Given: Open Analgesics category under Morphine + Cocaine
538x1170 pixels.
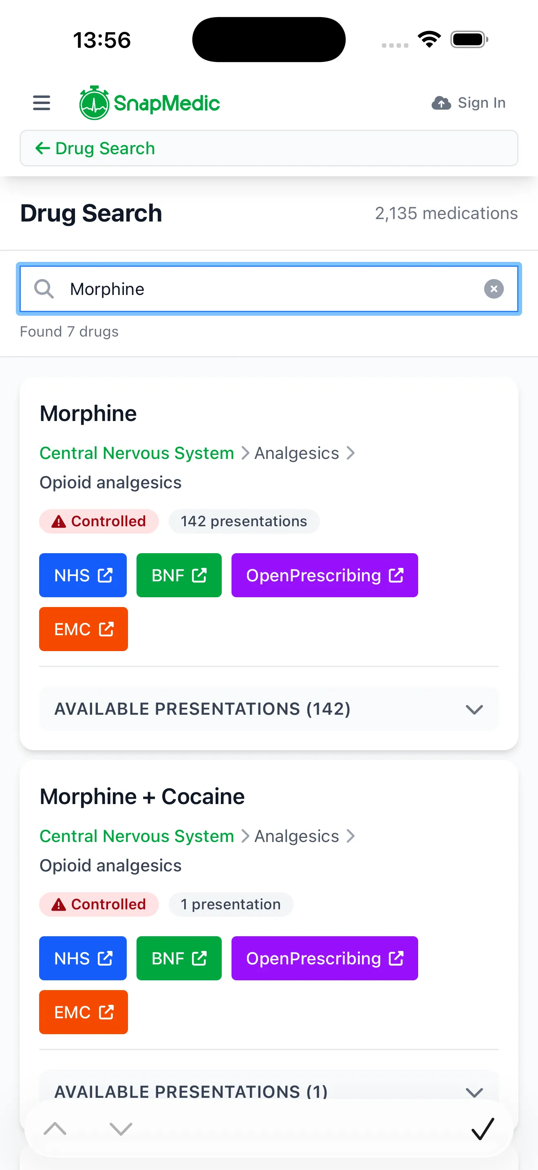Looking at the screenshot, I should (x=296, y=836).
